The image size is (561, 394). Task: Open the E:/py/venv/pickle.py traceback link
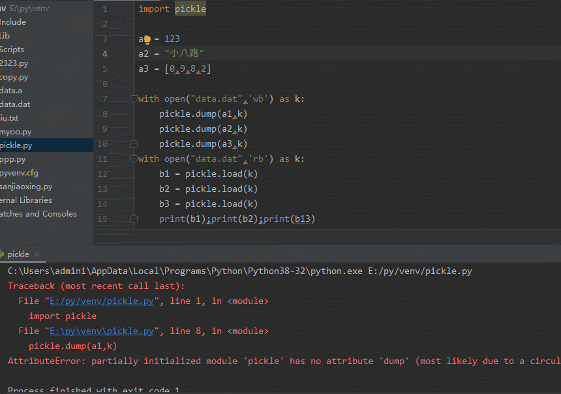point(102,301)
